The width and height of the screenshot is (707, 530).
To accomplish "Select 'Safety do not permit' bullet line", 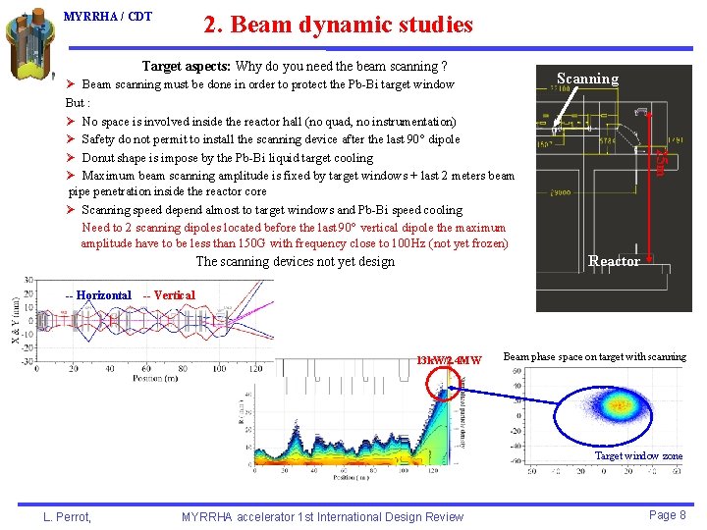I will pos(271,139).
